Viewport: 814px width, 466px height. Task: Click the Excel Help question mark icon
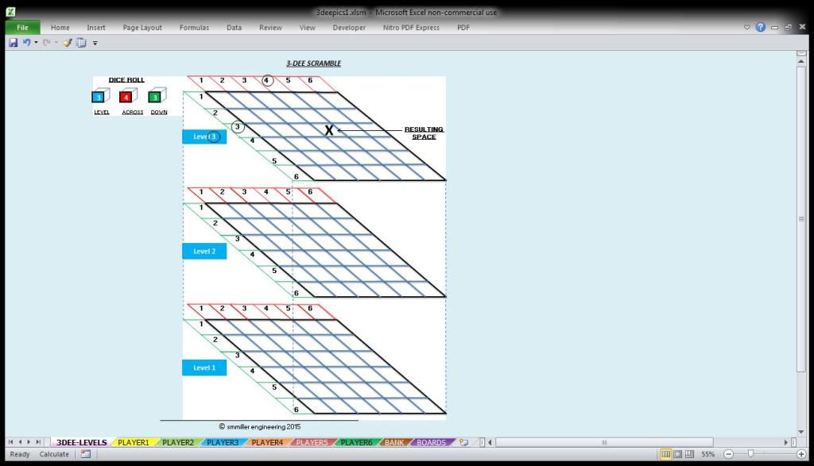(761, 27)
